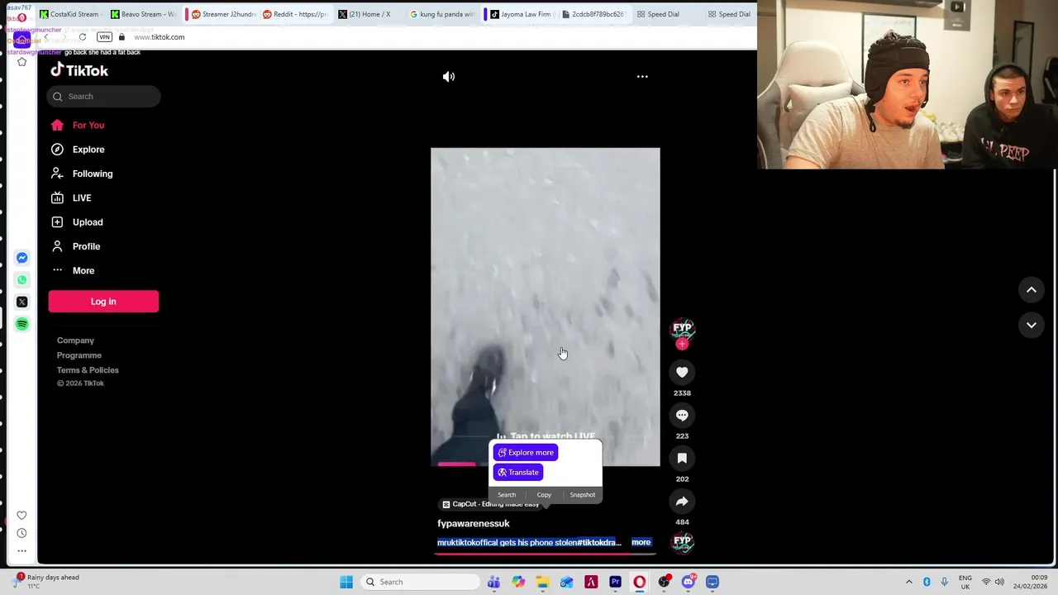Viewport: 1058px width, 595px height.
Task: Open the Windows Start menu
Action: [346, 582]
